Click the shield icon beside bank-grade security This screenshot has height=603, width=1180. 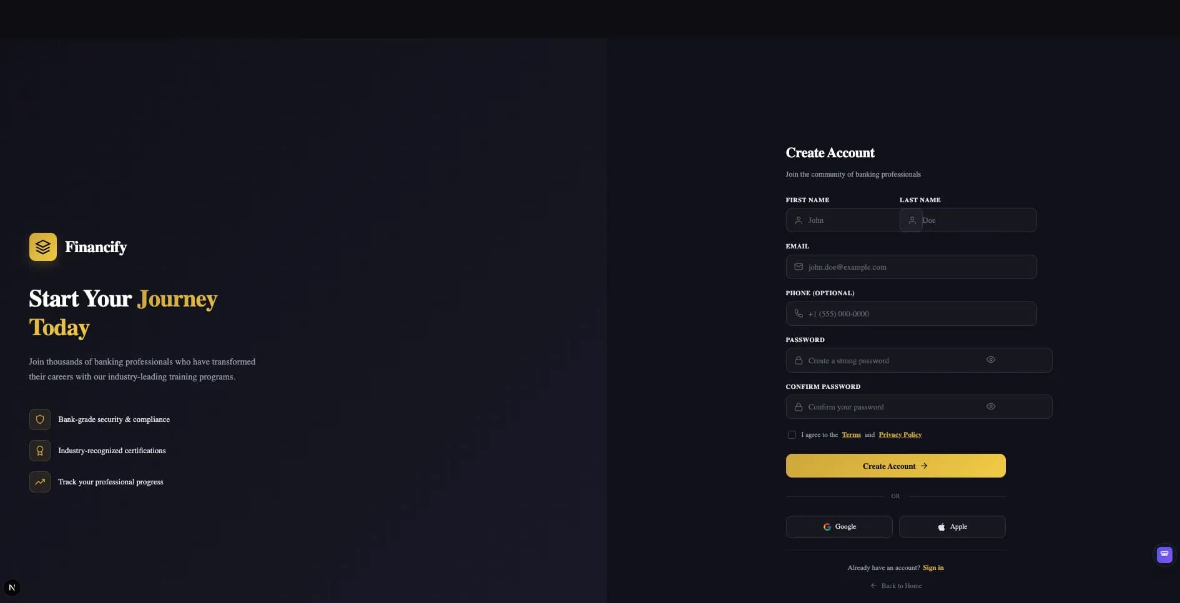(39, 419)
